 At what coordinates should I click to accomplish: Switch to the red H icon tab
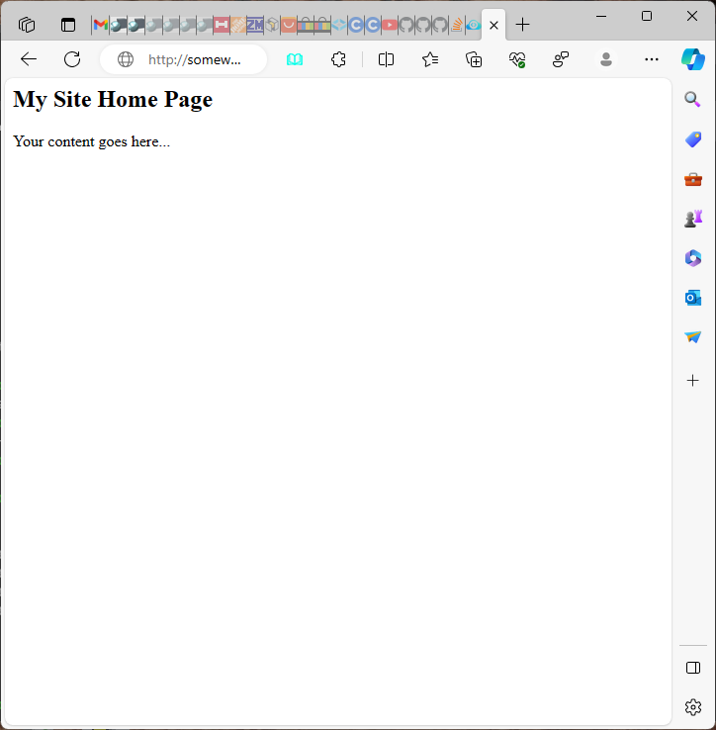(x=222, y=25)
